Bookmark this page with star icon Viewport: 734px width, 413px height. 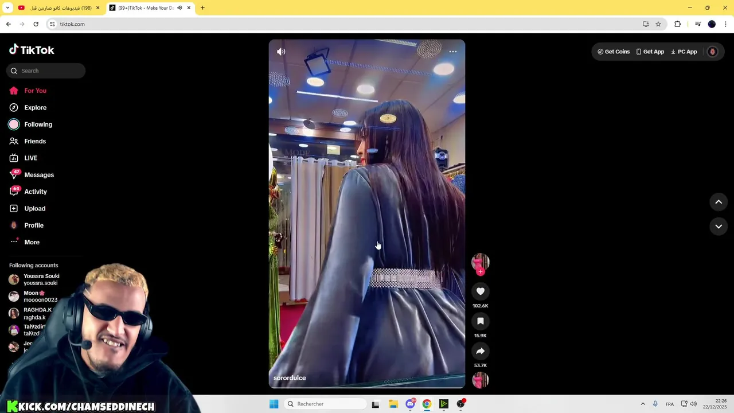[658, 24]
